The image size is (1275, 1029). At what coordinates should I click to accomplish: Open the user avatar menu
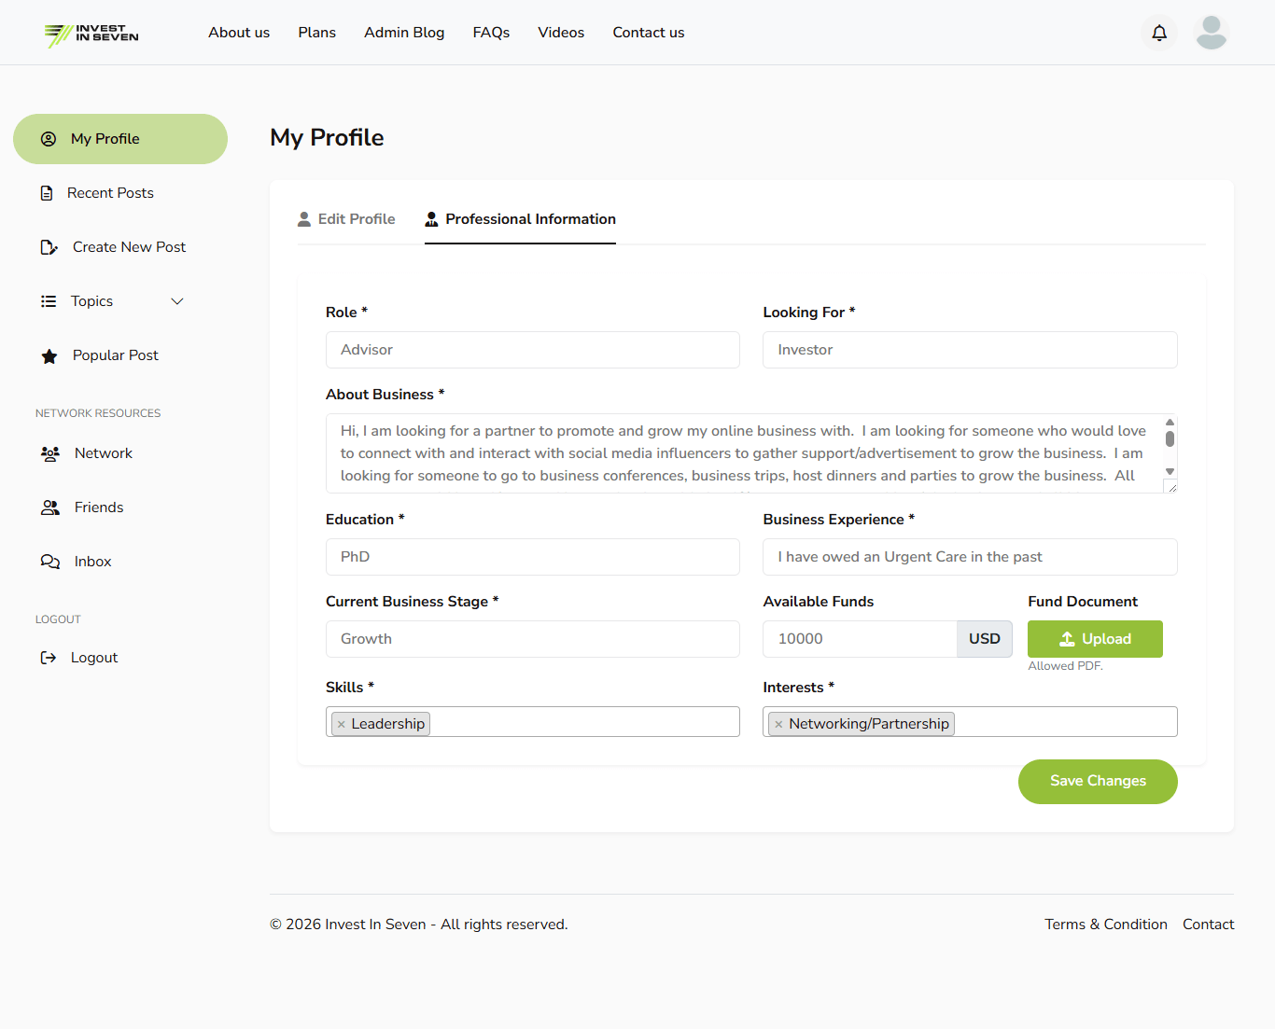coord(1211,33)
